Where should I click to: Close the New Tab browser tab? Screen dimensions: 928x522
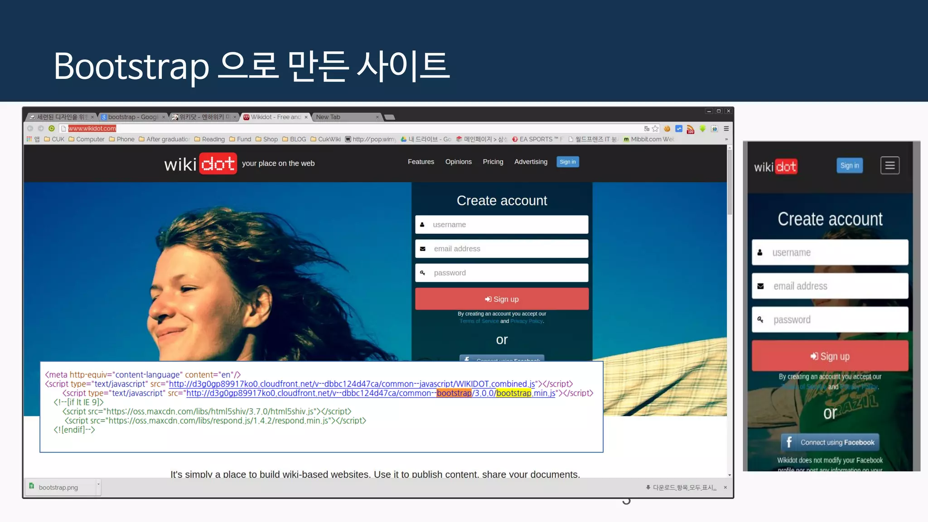coord(377,117)
